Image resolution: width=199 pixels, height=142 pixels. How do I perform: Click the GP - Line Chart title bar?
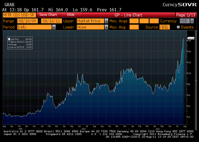125,15
